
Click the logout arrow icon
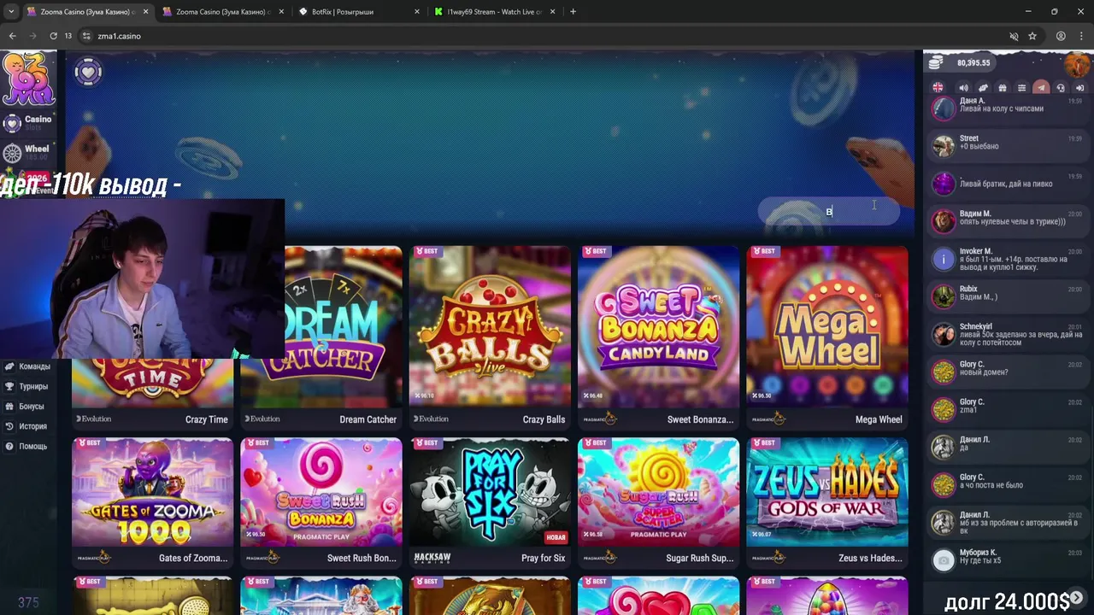[x=1079, y=88]
